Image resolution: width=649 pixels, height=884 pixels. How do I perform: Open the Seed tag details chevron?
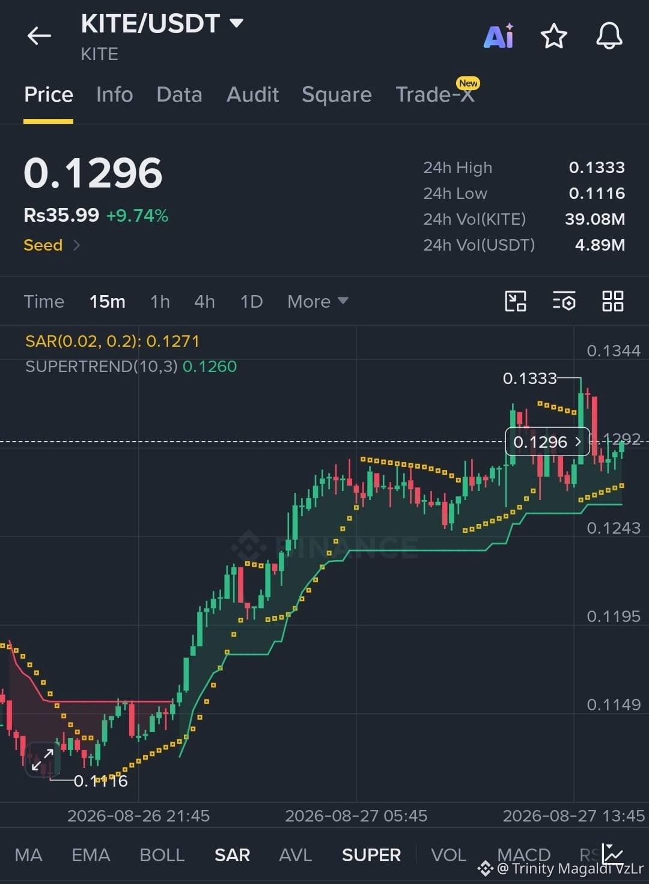76,245
